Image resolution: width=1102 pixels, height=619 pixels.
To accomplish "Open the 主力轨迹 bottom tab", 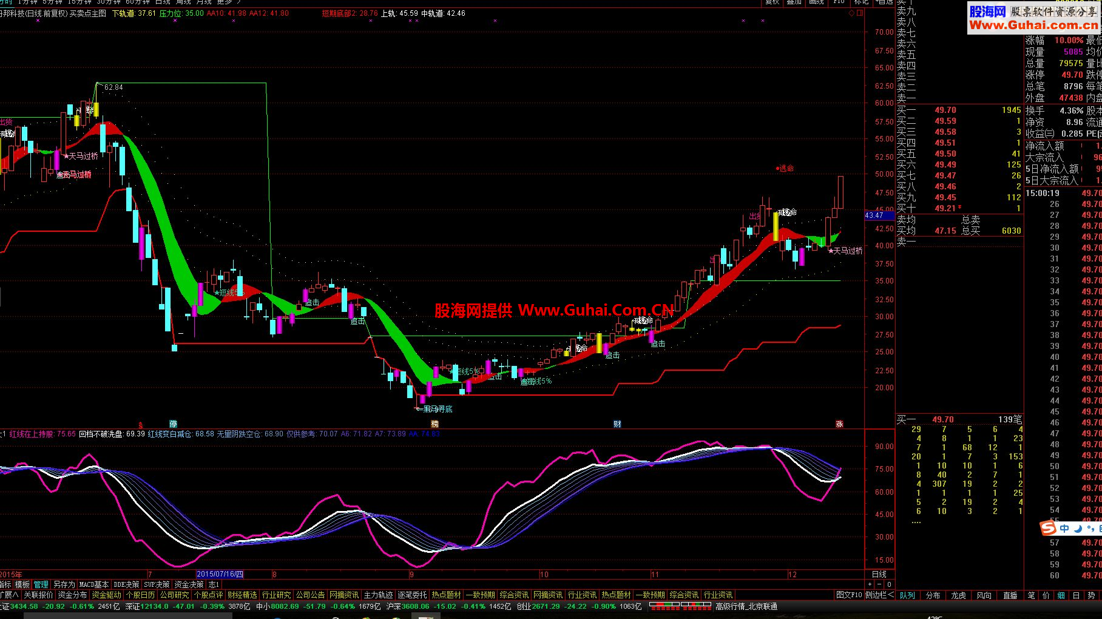I will coord(379,595).
